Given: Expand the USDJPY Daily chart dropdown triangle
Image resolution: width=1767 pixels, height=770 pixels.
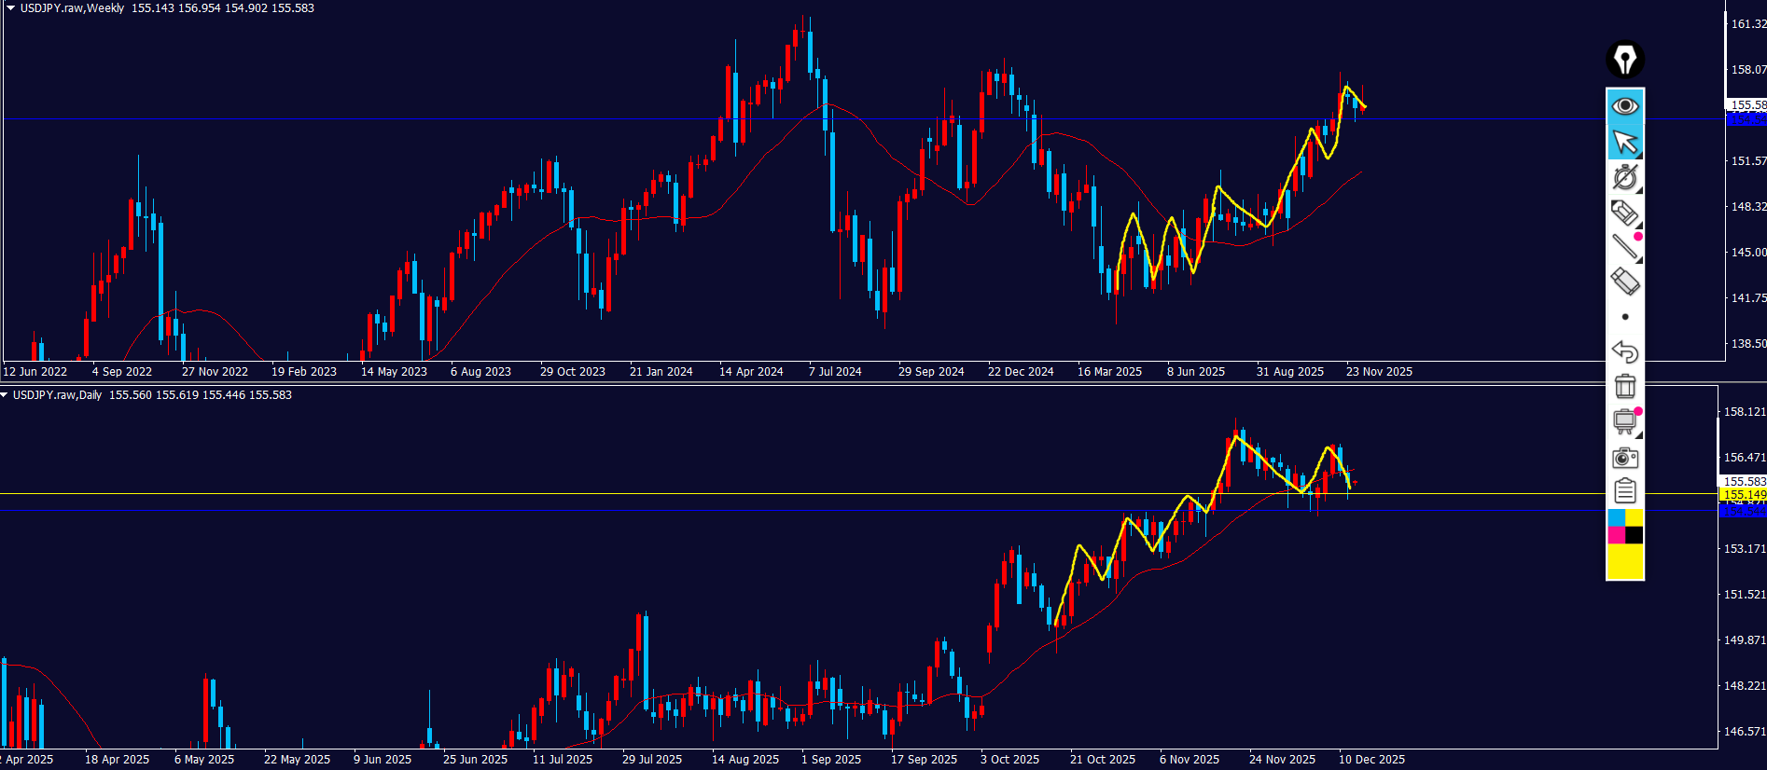Looking at the screenshot, I should click(x=5, y=395).
